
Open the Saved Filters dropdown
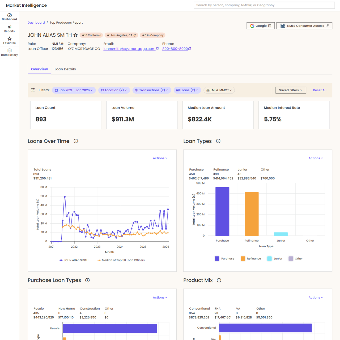coord(291,90)
